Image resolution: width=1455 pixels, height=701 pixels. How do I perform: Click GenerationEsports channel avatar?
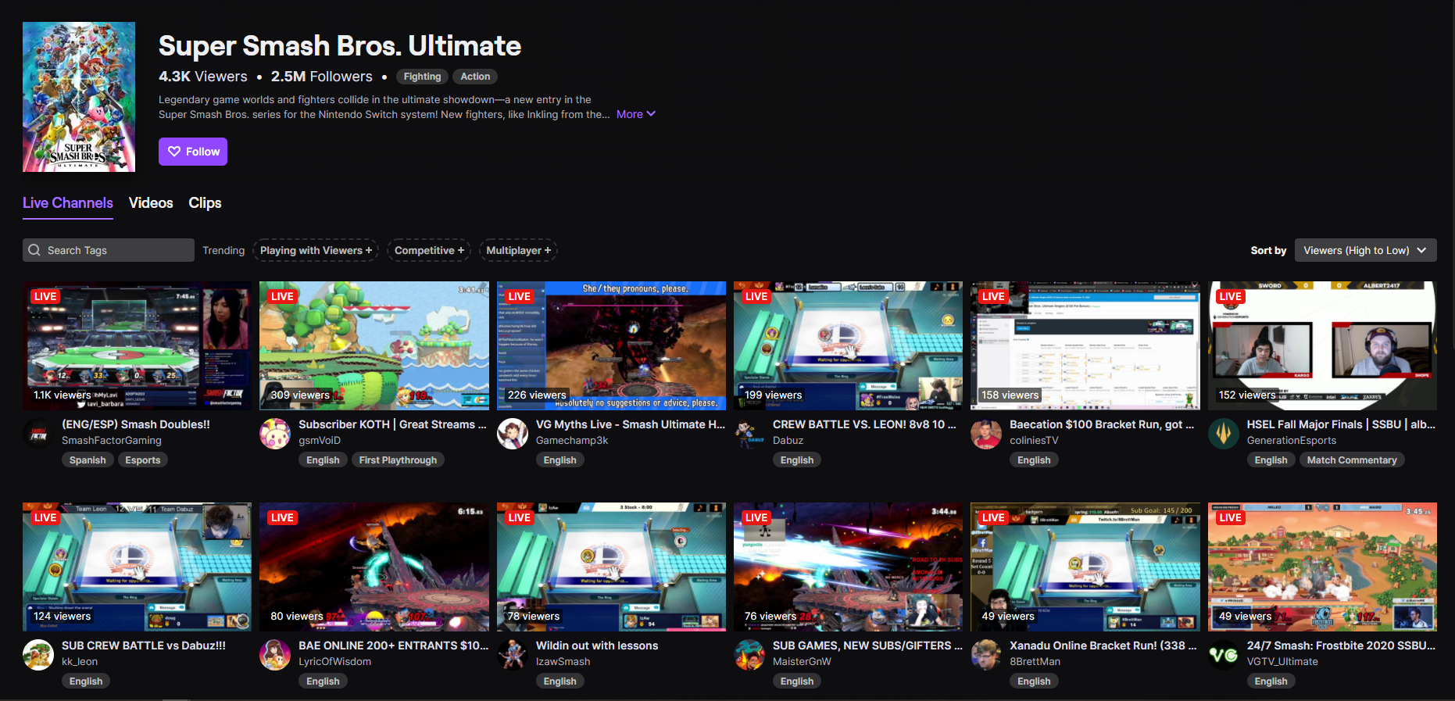click(x=1224, y=434)
